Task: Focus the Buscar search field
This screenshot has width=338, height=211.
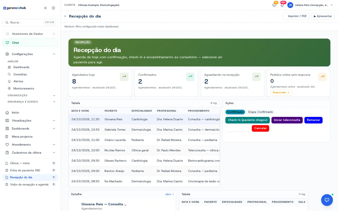Action: pos(30,22)
